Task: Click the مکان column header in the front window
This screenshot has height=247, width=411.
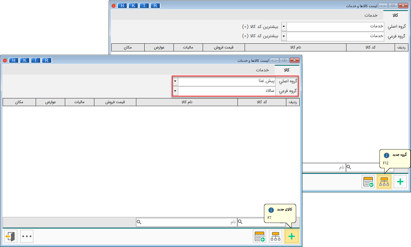Action: tap(19, 102)
